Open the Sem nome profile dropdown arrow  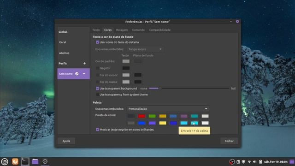(84, 74)
